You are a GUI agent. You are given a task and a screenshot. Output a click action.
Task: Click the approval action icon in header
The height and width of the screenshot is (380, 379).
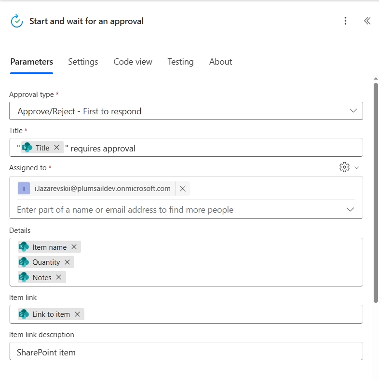point(17,21)
